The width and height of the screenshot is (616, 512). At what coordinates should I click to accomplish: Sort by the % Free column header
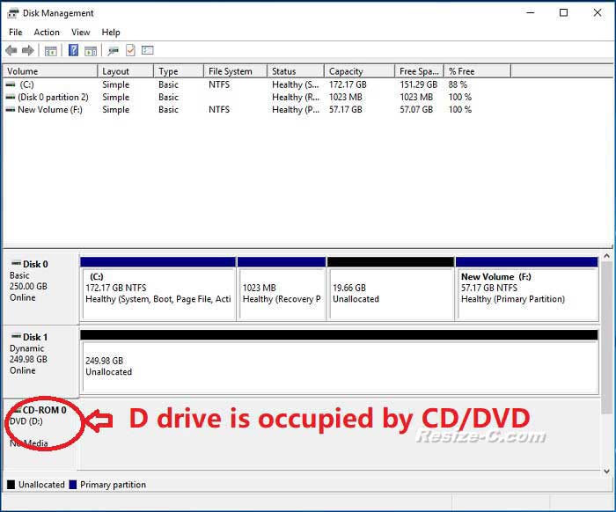pyautogui.click(x=477, y=71)
